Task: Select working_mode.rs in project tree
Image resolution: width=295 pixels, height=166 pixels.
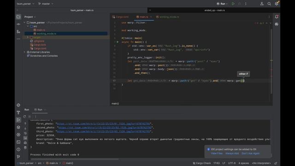Action: click(46, 34)
